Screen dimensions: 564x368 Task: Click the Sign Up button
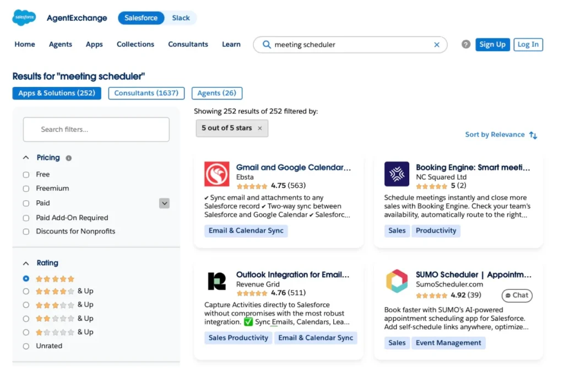492,45
